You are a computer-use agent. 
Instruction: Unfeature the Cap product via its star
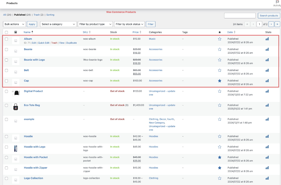(x=220, y=81)
